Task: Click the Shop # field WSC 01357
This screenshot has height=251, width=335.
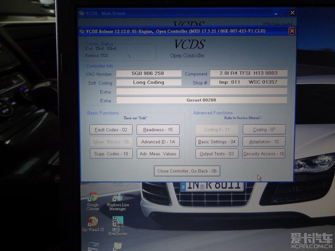Action: click(249, 82)
